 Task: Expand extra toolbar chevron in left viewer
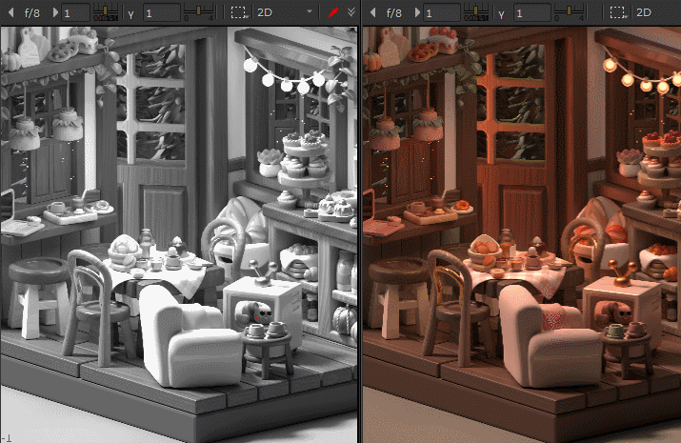[x=351, y=12]
